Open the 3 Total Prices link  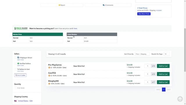[x=142, y=8]
